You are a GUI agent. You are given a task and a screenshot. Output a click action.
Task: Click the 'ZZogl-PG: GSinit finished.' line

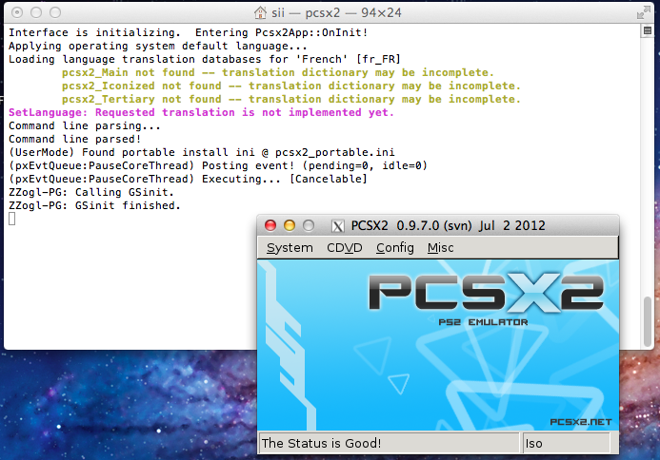pos(94,205)
